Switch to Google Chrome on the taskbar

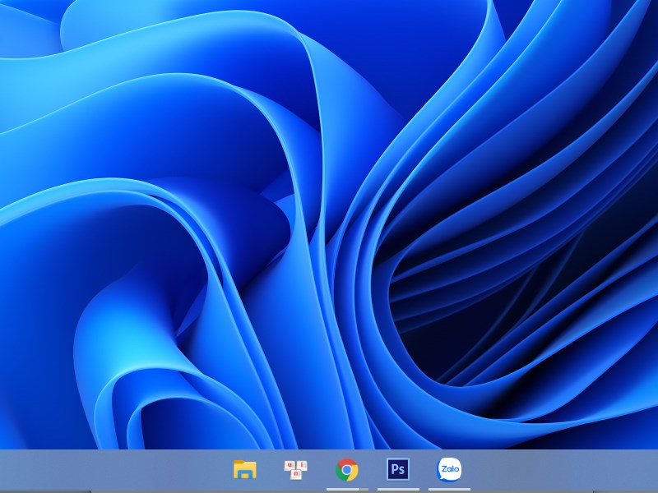click(347, 469)
